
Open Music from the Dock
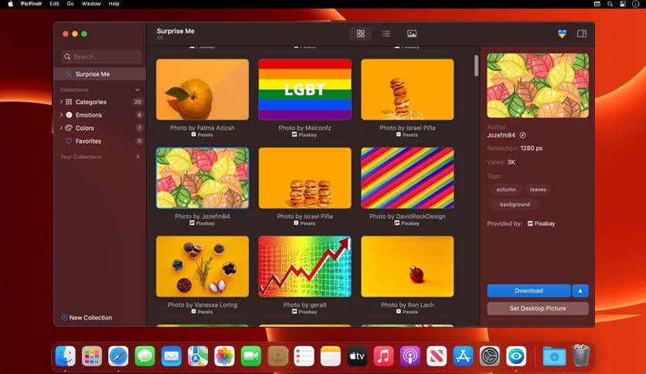pos(383,356)
